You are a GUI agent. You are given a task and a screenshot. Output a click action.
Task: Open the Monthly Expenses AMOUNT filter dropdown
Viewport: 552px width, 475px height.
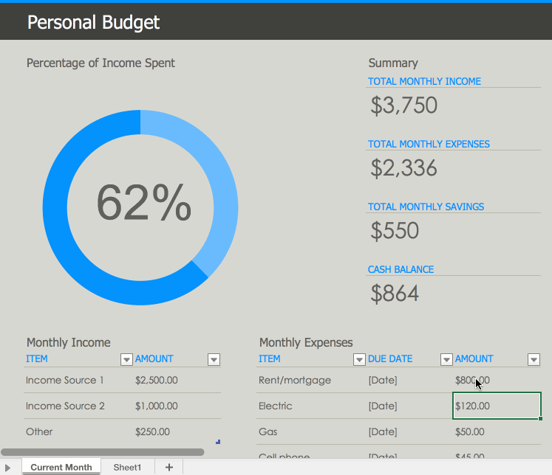534,359
